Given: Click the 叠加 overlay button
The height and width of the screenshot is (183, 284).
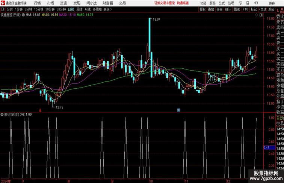Looking at the screenshot, I should click(211, 9).
